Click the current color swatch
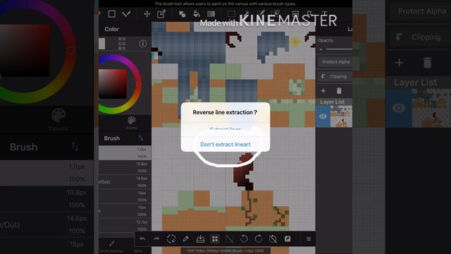This screenshot has width=451, height=254. pyautogui.click(x=101, y=44)
